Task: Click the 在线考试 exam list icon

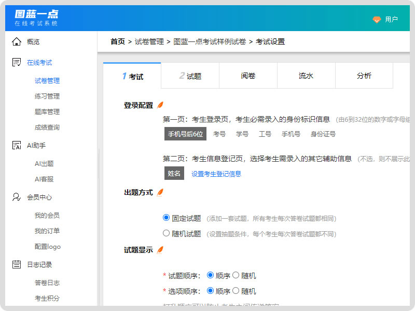Action: (17, 62)
